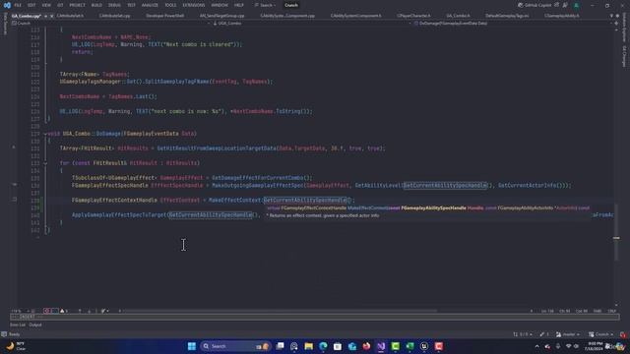Click the split editor icon below tab list

(616, 24)
